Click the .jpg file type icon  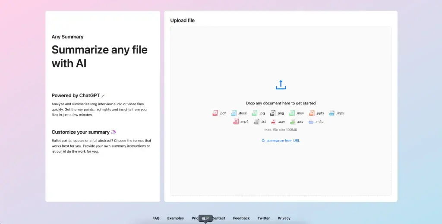pos(254,113)
